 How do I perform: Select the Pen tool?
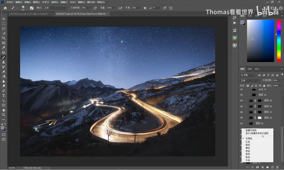[x=4, y=91]
